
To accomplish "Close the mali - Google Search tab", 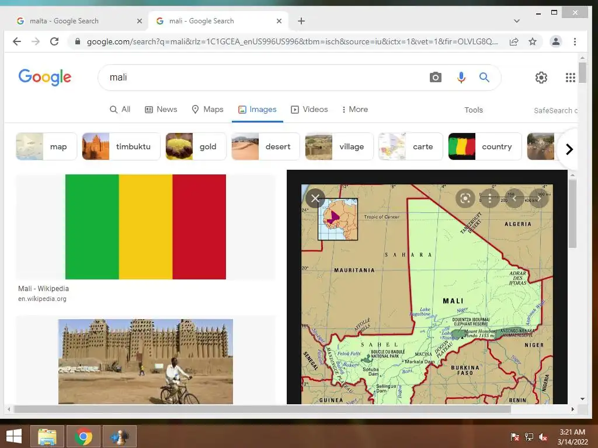I will pos(279,21).
